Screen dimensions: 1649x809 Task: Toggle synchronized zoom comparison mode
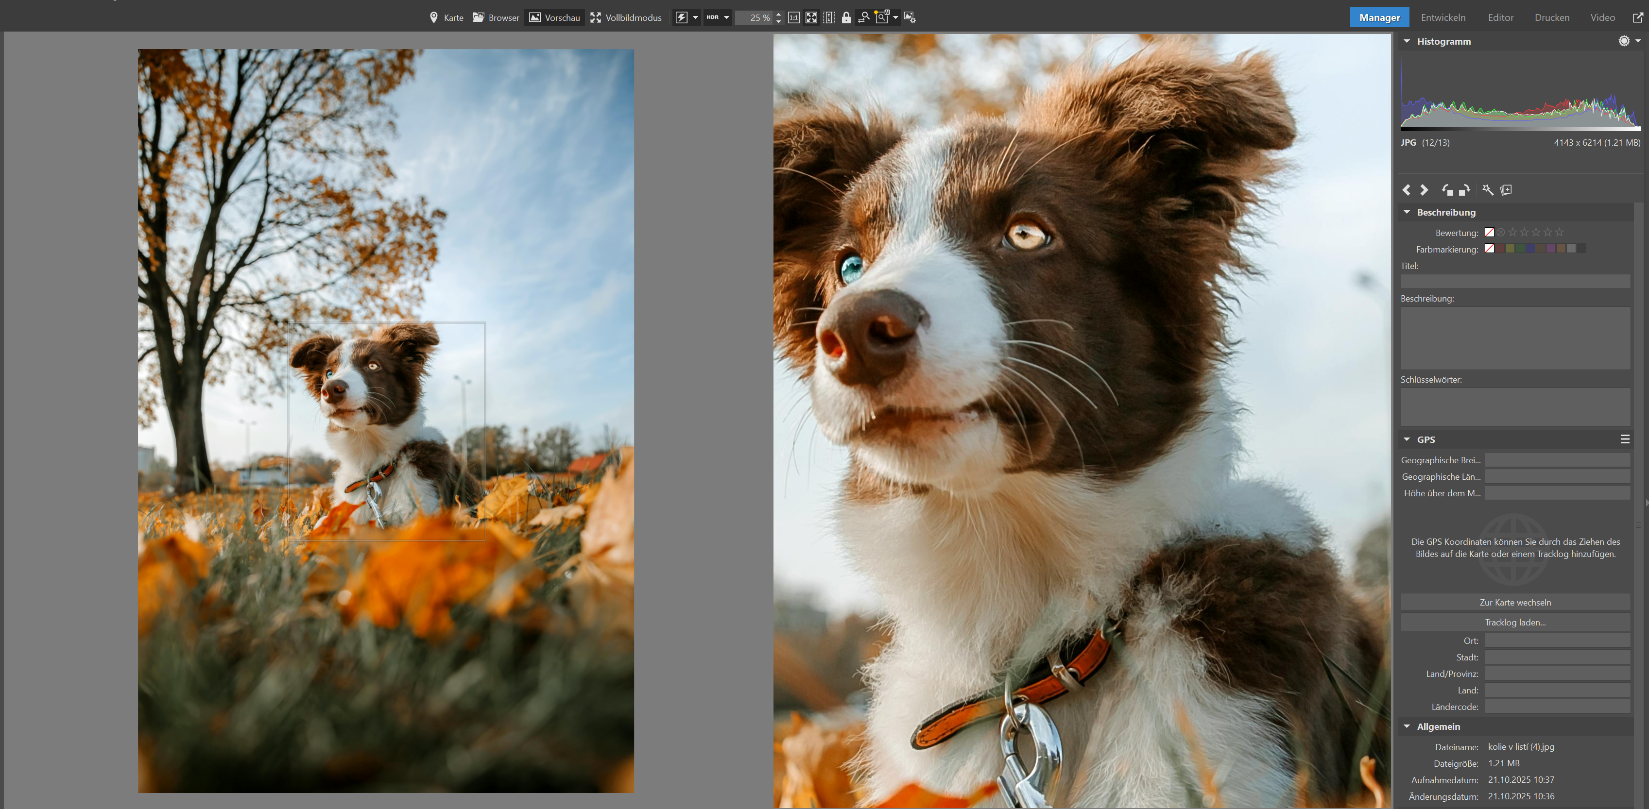coord(863,17)
